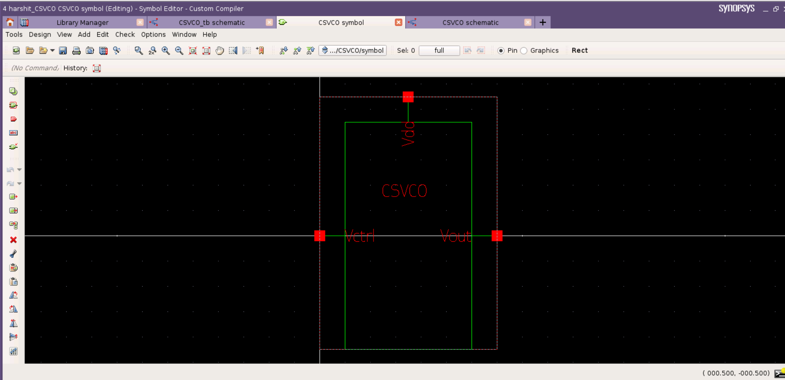Image resolution: width=785 pixels, height=380 pixels.
Task: Click the full zoom level button
Action: pos(439,50)
